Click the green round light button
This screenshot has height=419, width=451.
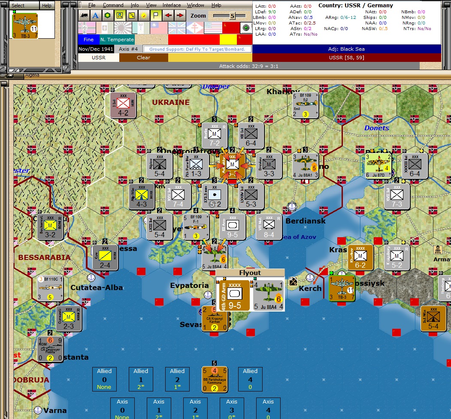click(246, 28)
